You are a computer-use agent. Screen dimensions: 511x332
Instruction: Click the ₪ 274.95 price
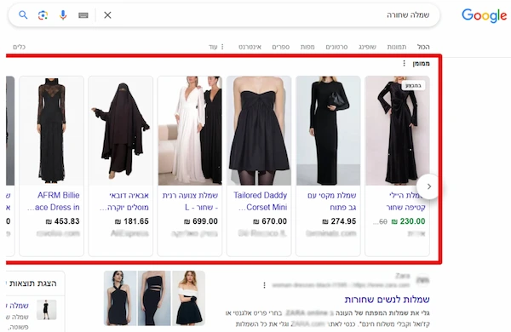339,221
